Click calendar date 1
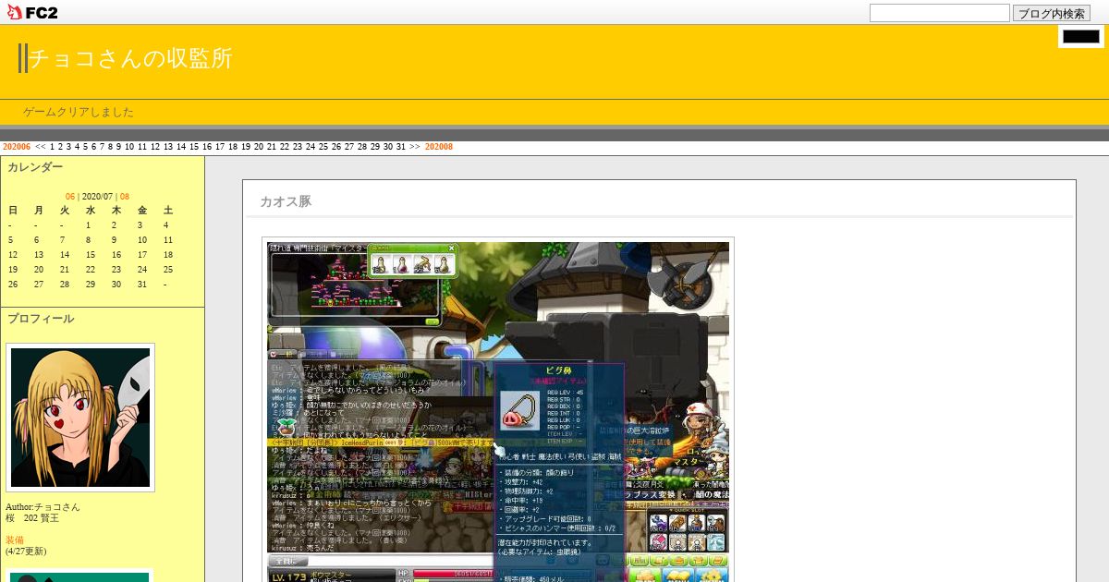The width and height of the screenshot is (1109, 582). coord(88,225)
